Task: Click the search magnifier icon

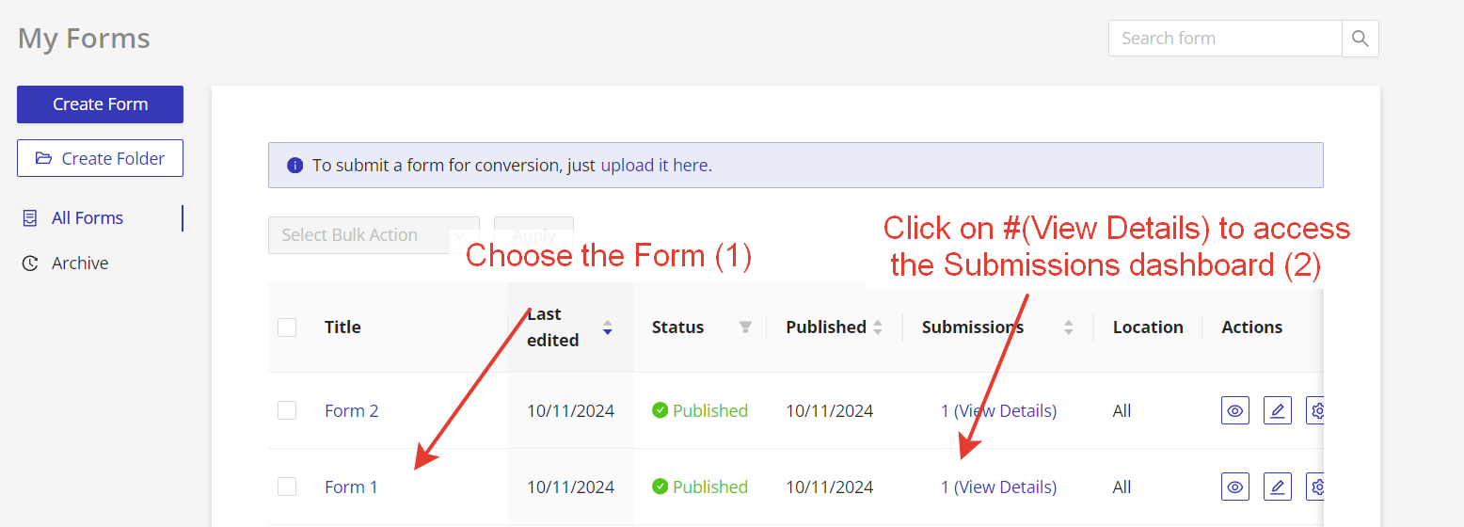Action: click(1360, 39)
